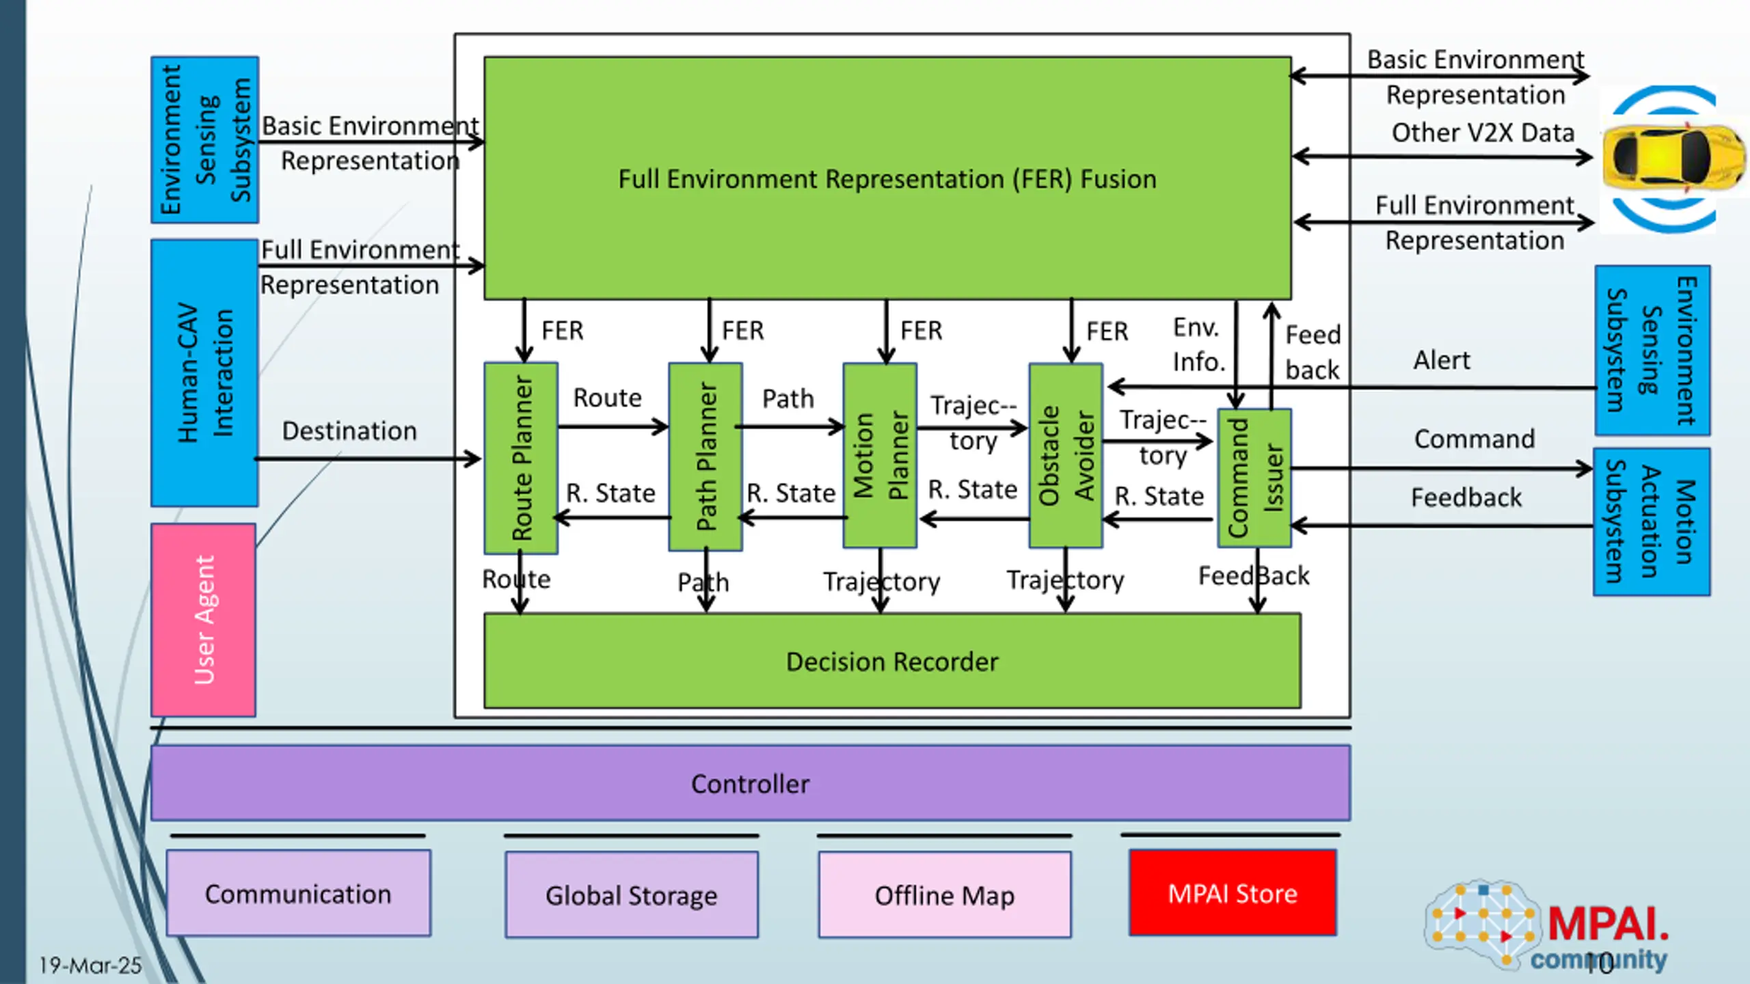This screenshot has width=1750, height=984.
Task: Click right 'Full Environment Representation' label
Action: [1475, 223]
